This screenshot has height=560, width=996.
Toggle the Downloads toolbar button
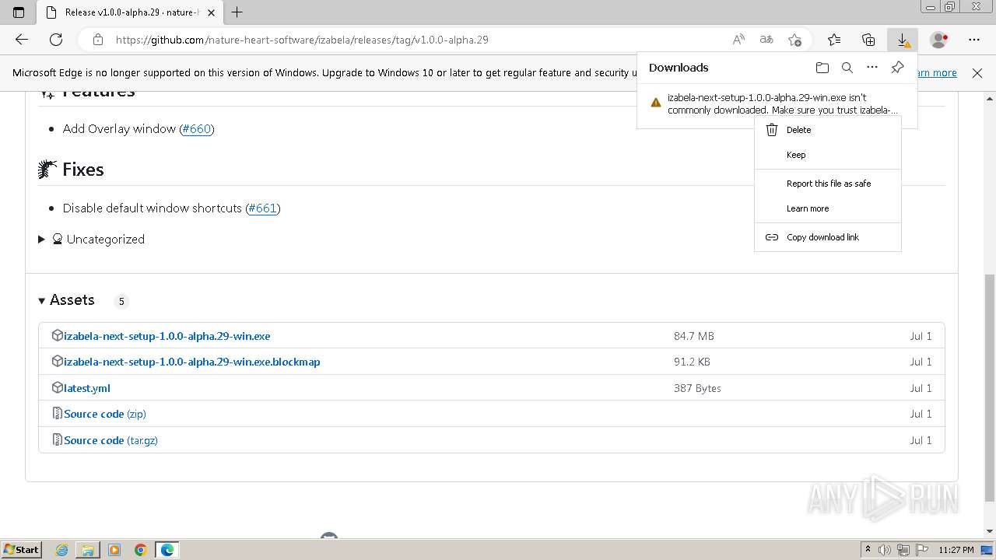(x=903, y=40)
